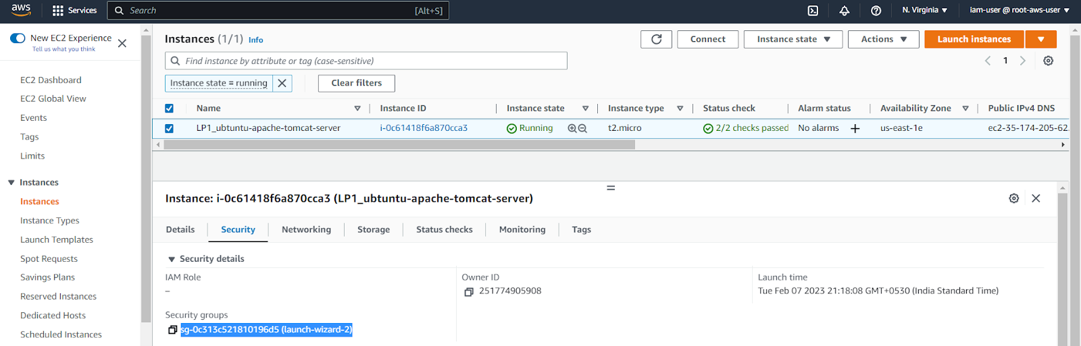Sort by Instance type column arrow
This screenshot has width=1081, height=346.
point(680,109)
